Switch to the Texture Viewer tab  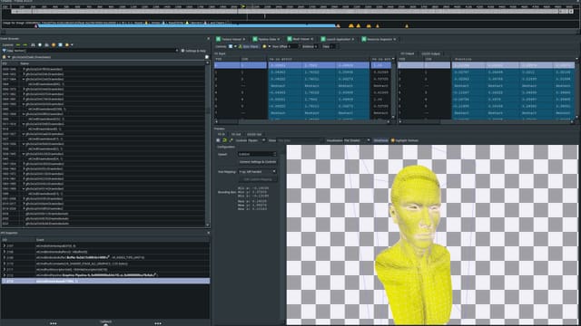tap(231, 39)
